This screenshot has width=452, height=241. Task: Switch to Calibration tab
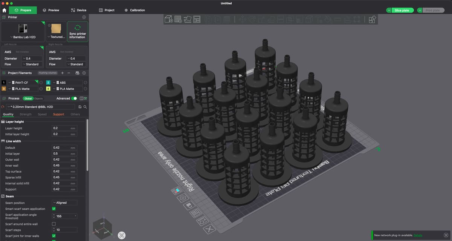tap(134, 10)
